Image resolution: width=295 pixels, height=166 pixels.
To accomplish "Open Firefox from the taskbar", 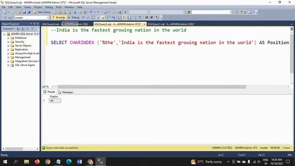I will click(x=37, y=162).
